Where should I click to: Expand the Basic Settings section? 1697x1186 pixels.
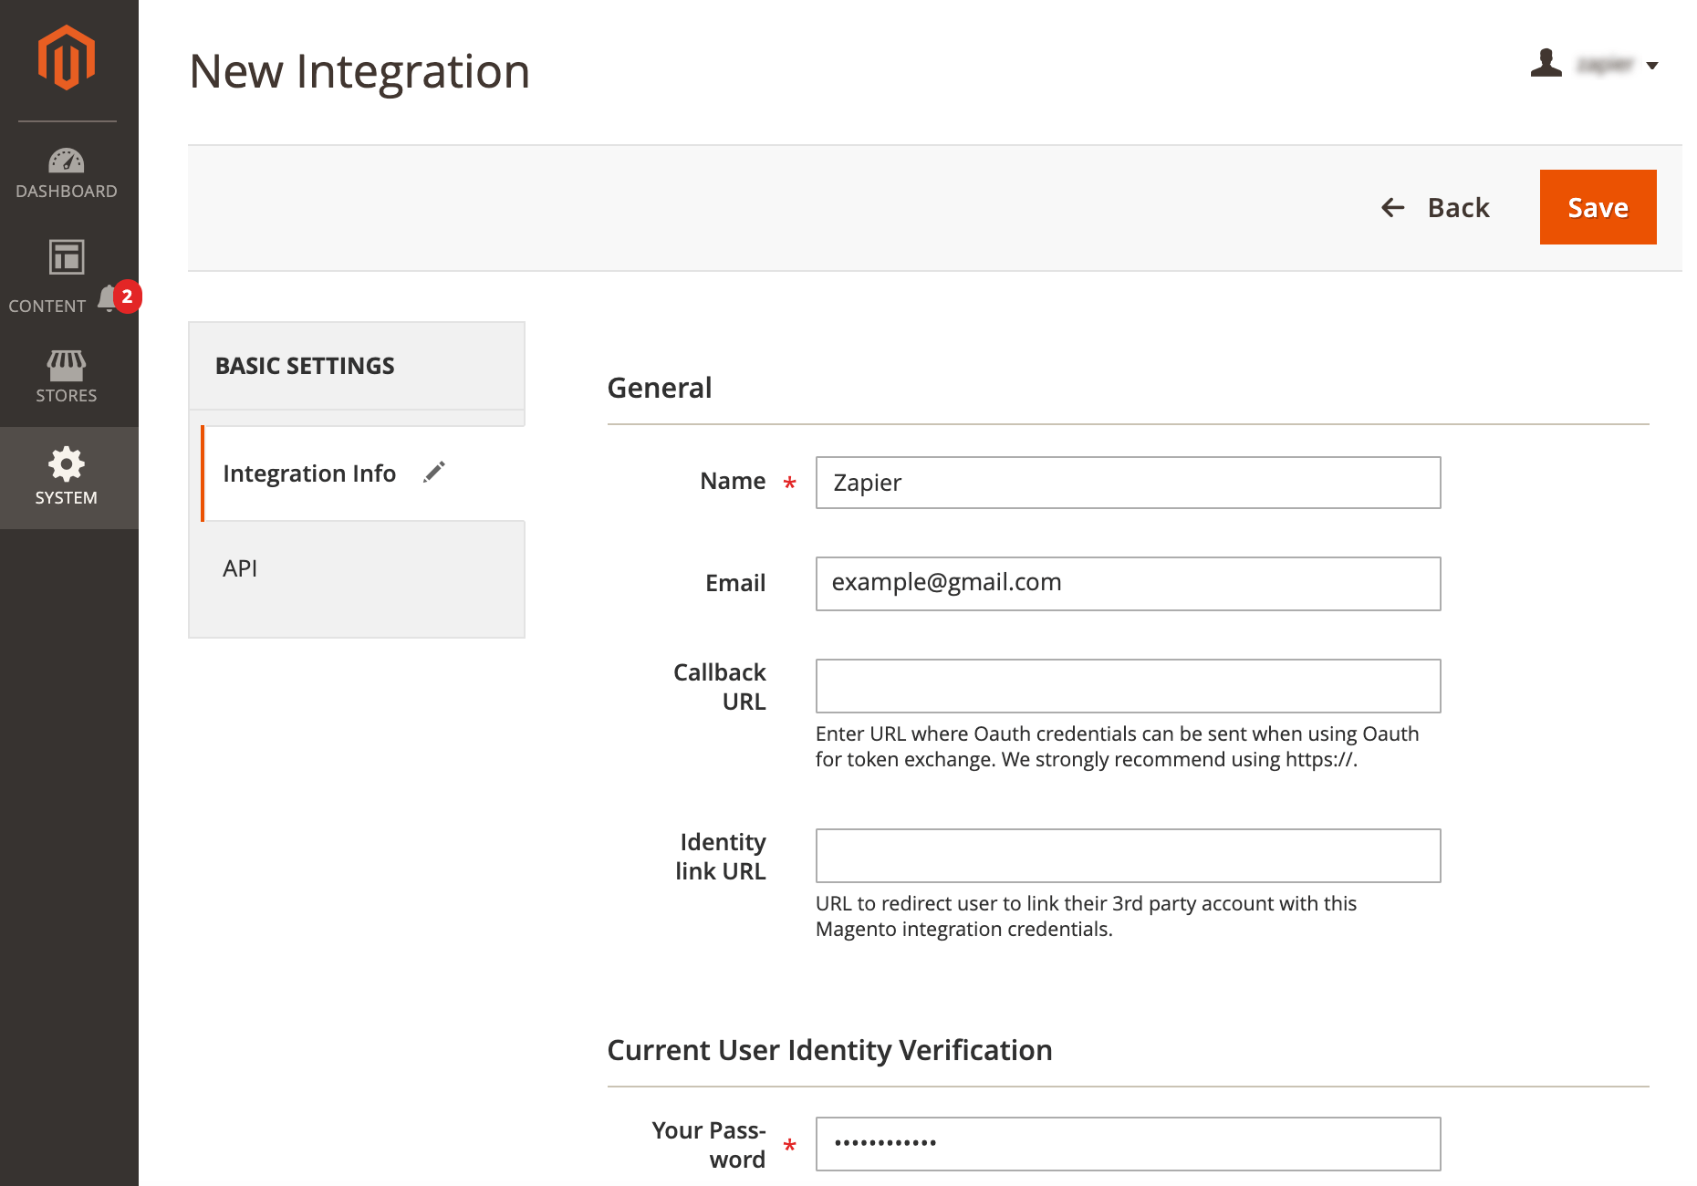pyautogui.click(x=305, y=365)
